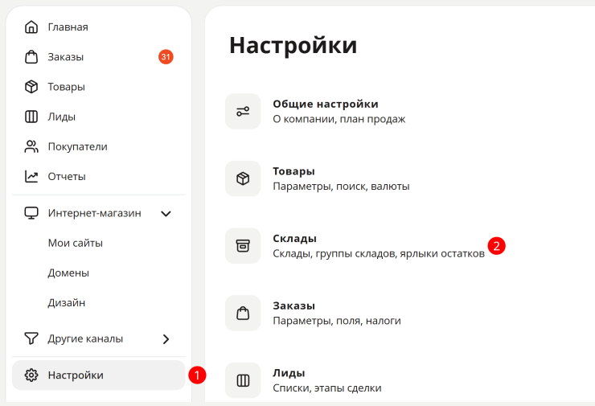Click the people icon beside Покупатели

(31, 146)
